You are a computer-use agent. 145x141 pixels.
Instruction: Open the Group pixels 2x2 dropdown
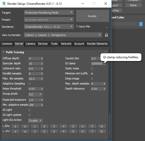coord(36,94)
